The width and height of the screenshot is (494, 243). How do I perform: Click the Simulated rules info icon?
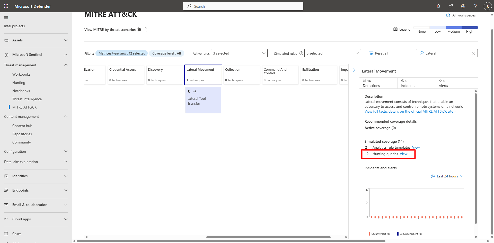(301, 53)
